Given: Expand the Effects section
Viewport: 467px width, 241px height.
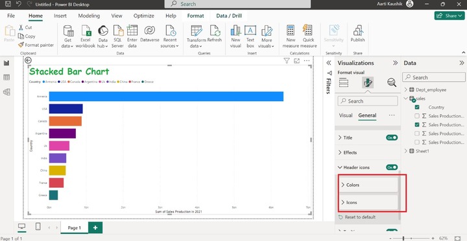Looking at the screenshot, I should [340, 152].
